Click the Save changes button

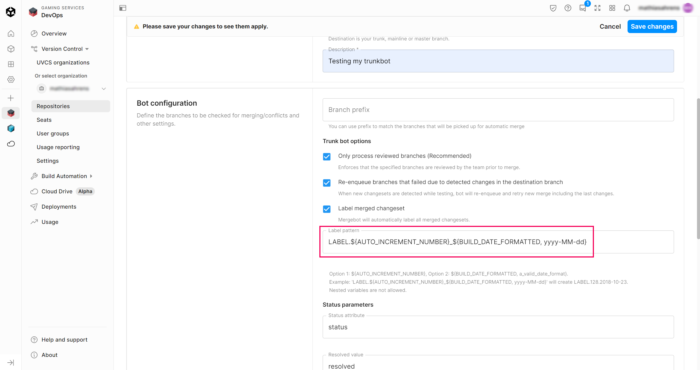tap(652, 26)
